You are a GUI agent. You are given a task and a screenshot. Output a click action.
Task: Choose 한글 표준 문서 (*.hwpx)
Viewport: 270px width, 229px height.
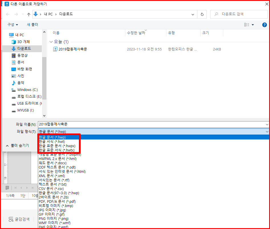point(57,146)
